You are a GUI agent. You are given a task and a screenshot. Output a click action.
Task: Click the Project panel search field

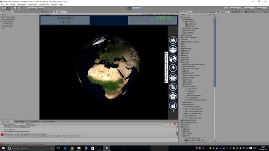[198, 14]
